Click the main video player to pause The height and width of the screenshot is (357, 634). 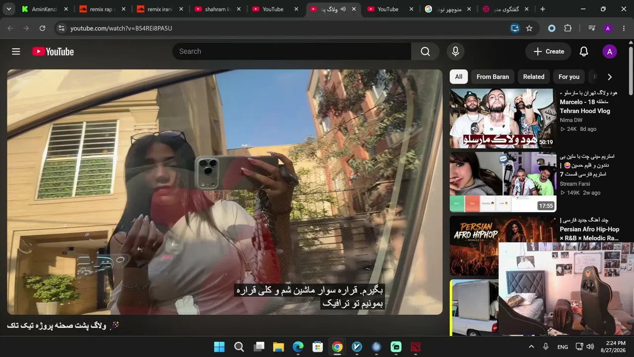(225, 192)
